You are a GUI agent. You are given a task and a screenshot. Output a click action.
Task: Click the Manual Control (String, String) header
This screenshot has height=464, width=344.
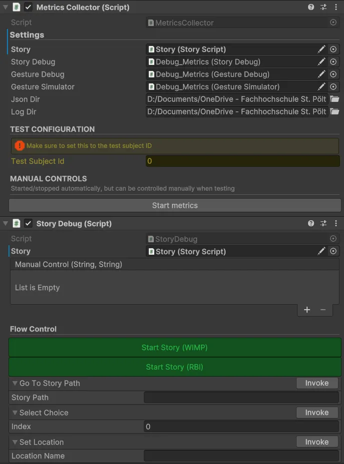pyautogui.click(x=175, y=264)
